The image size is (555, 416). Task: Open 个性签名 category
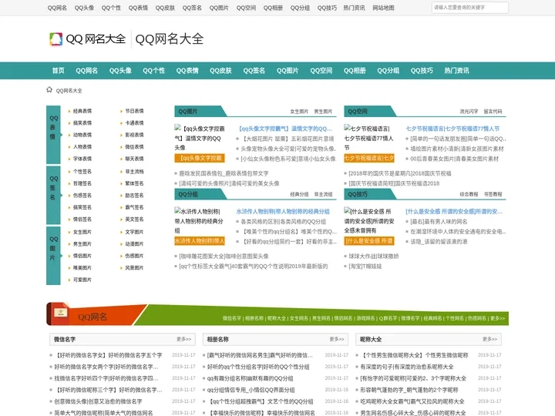(82, 172)
